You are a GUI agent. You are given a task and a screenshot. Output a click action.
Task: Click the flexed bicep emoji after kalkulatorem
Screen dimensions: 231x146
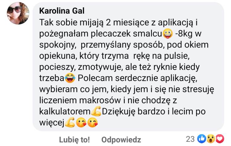click(x=96, y=111)
